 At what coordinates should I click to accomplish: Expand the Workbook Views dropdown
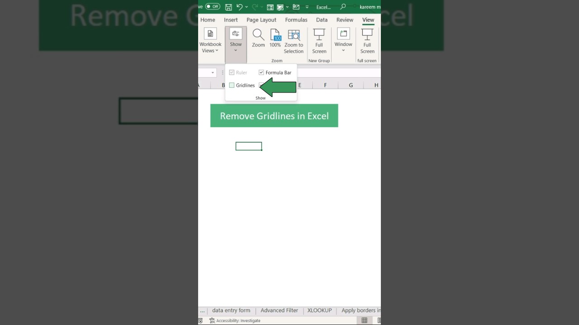point(210,41)
